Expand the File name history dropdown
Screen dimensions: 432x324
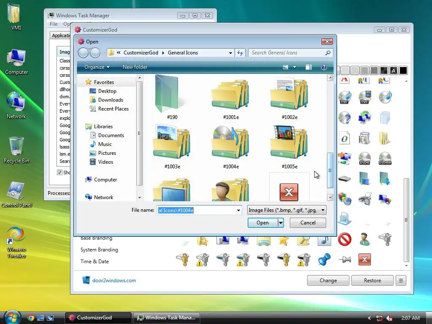[x=239, y=210]
